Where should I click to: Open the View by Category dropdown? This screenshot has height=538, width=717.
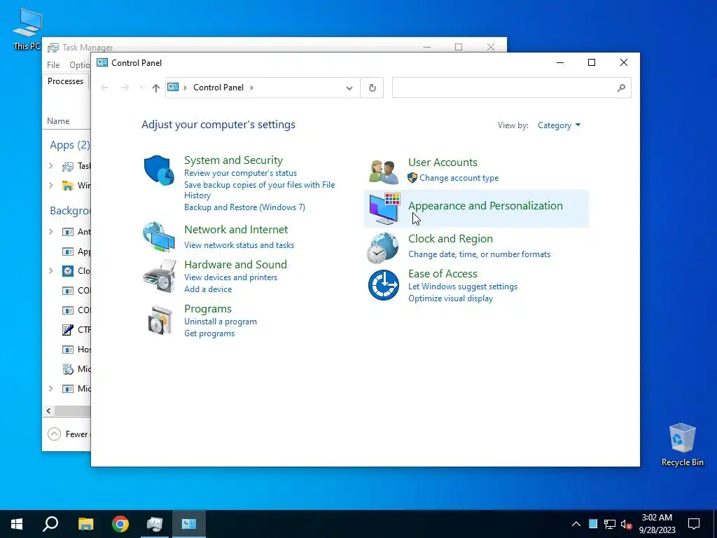click(x=559, y=125)
